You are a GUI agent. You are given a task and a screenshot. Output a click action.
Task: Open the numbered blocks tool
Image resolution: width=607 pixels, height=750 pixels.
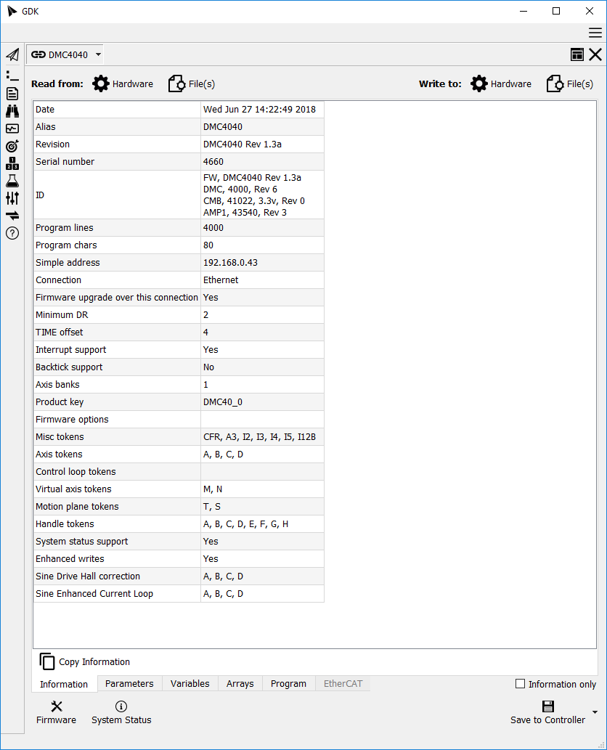tap(12, 163)
